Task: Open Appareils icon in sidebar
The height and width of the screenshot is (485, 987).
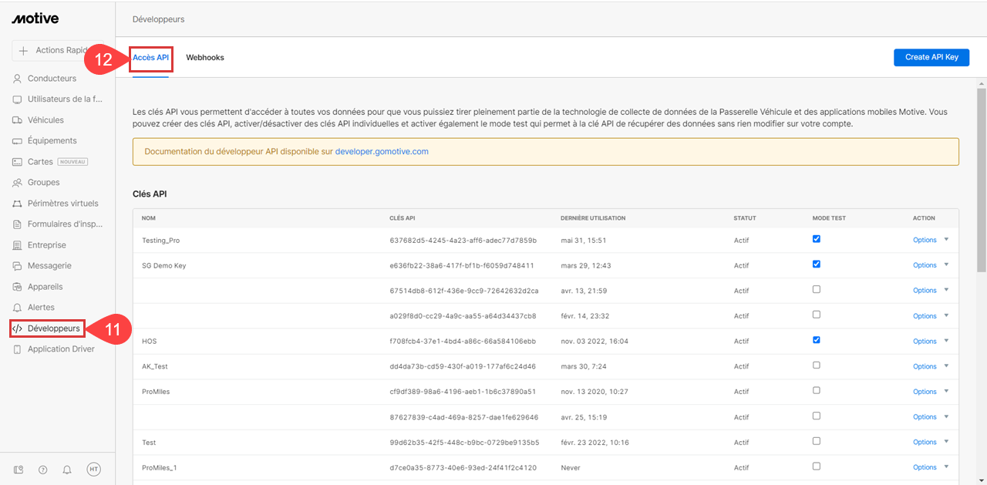Action: [18, 287]
